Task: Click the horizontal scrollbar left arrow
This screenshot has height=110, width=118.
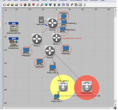Action: (4, 108)
